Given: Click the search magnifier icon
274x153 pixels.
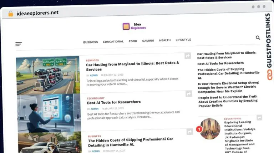Looking at the screenshot, I should (258, 37).
